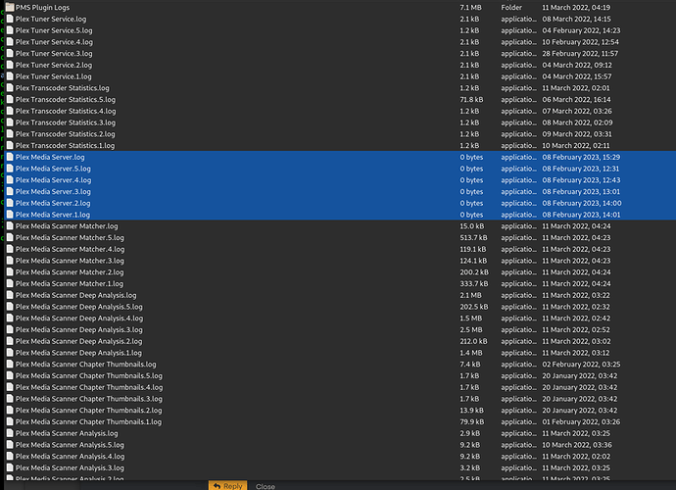Click file name Plex Media Scanner Analysis.log

(x=67, y=433)
